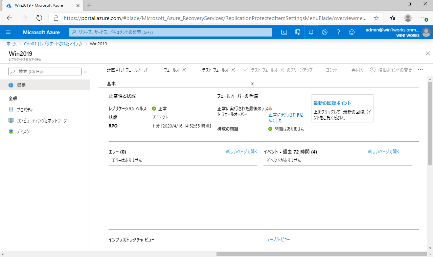The image size is (433, 257).
Task: Click the vertical scrollbar thumb
Action: pyautogui.click(x=430, y=123)
